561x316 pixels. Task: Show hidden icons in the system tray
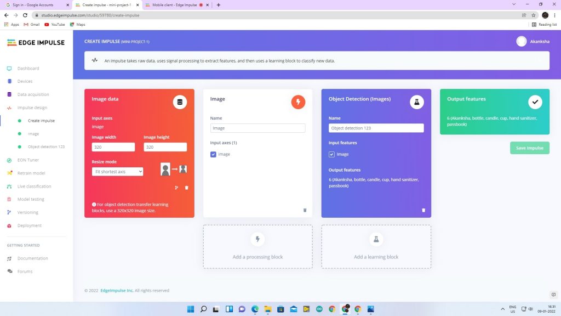click(x=502, y=309)
